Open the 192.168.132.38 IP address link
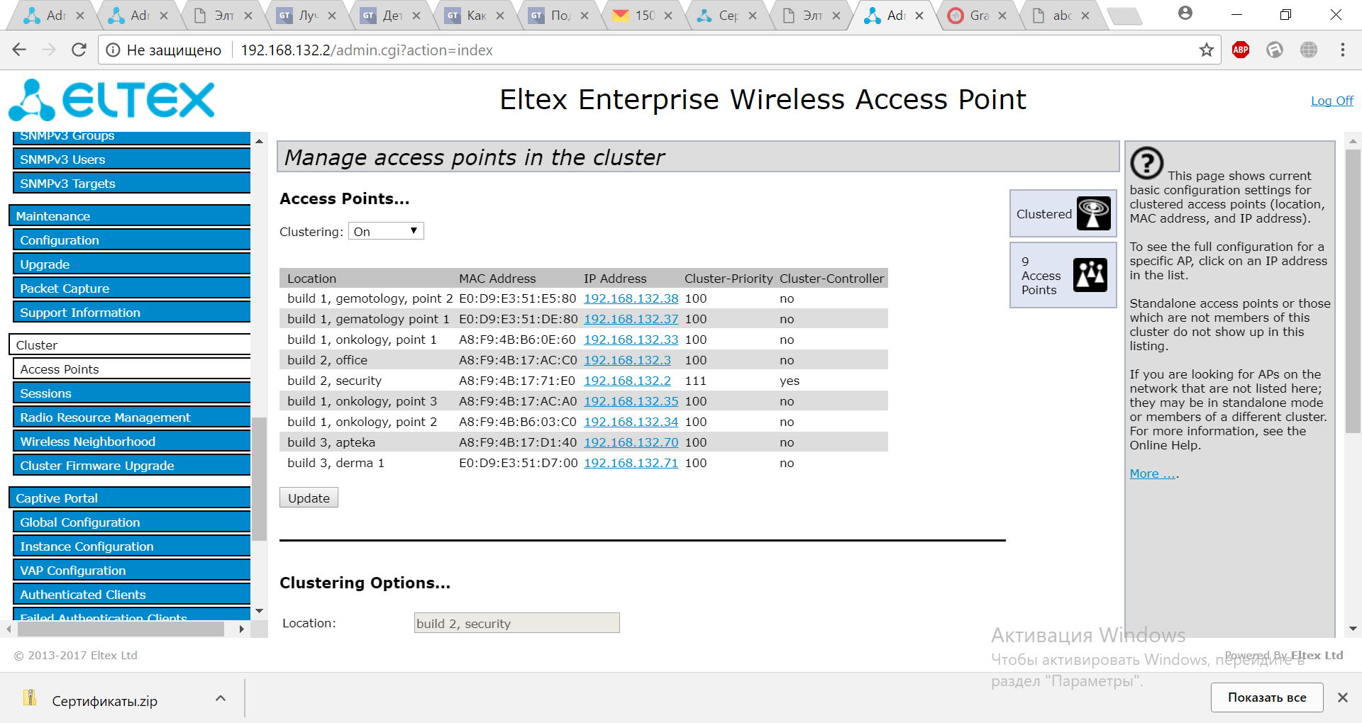Image resolution: width=1362 pixels, height=723 pixels. point(631,298)
